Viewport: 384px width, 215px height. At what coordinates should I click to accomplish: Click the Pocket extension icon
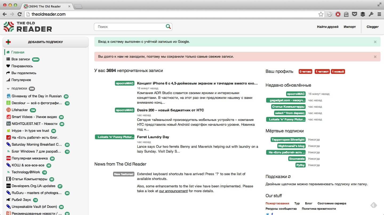(354, 14)
